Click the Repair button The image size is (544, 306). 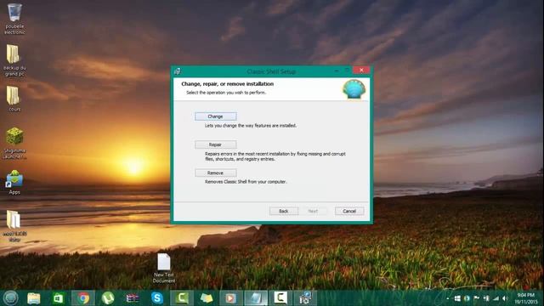coord(215,144)
